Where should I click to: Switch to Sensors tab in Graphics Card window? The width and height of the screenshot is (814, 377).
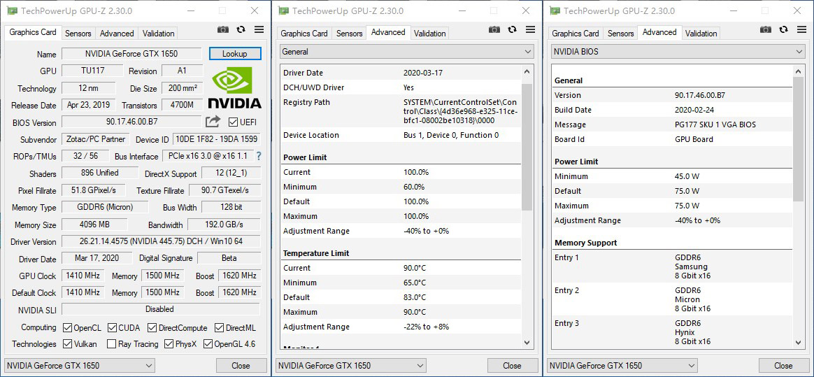click(78, 33)
